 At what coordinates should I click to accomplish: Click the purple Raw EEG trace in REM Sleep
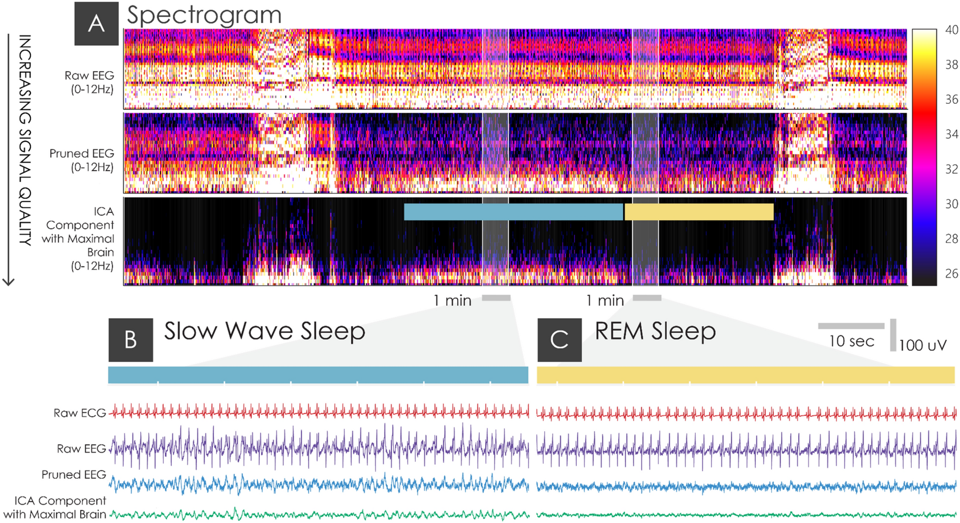pos(746,449)
